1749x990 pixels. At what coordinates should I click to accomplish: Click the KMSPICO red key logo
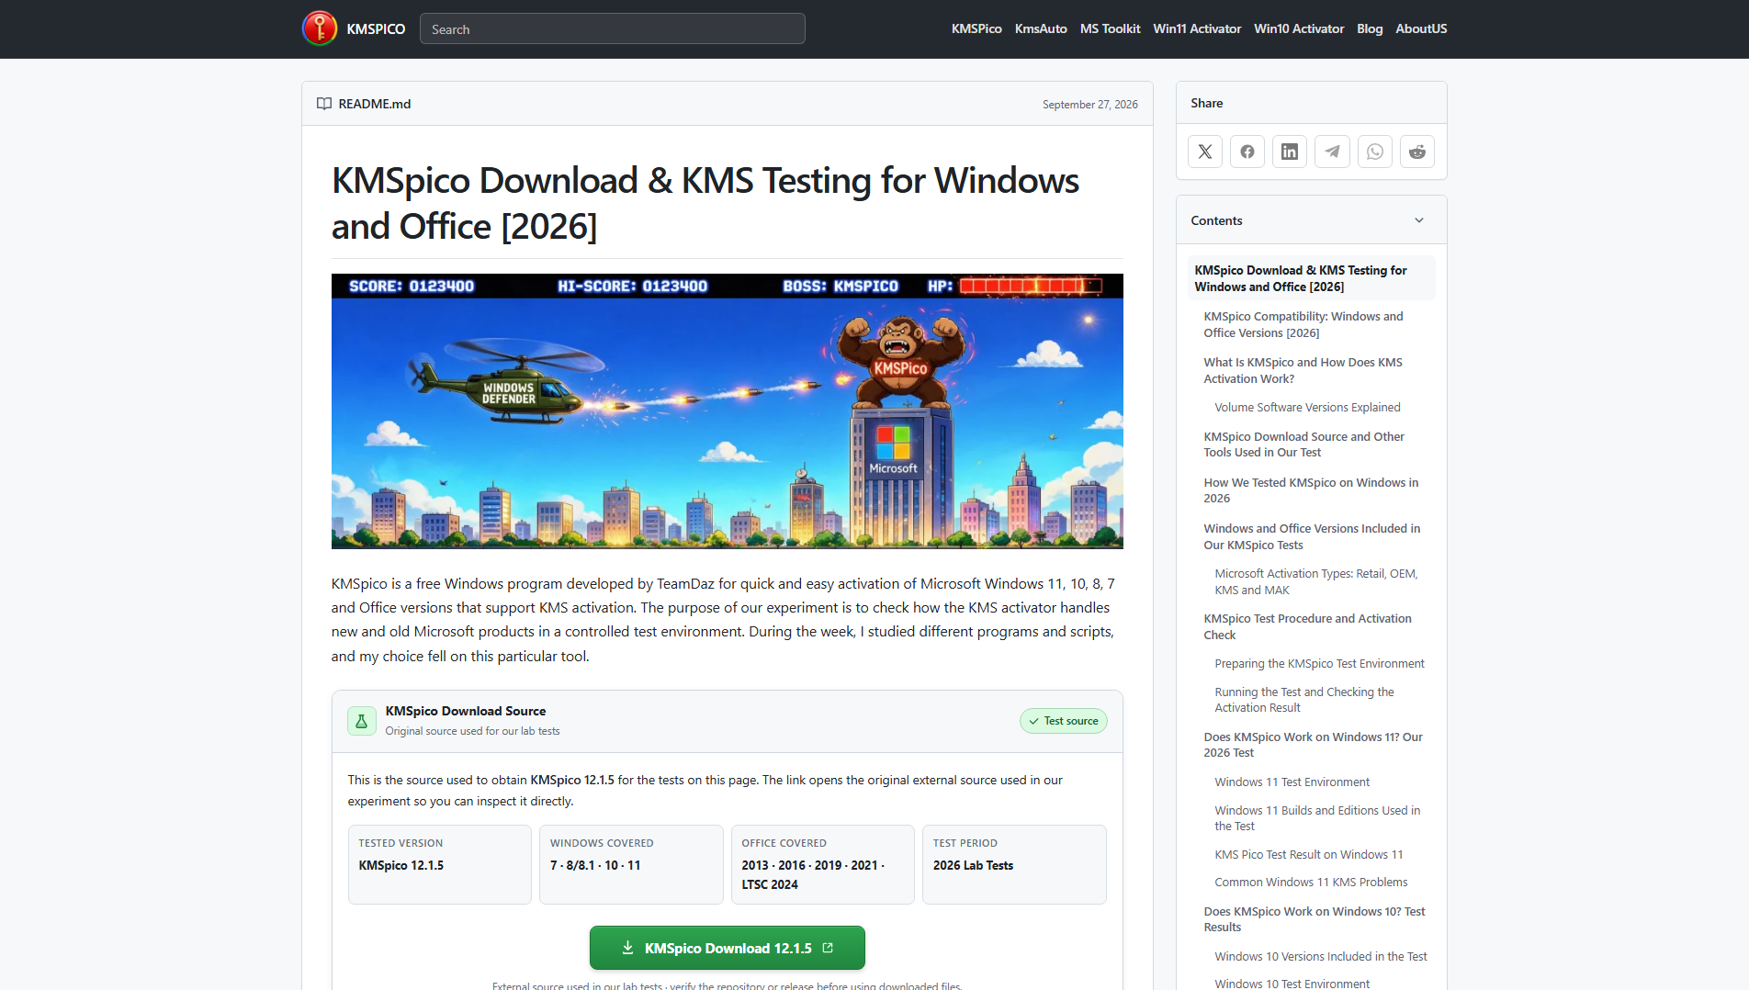pos(320,28)
